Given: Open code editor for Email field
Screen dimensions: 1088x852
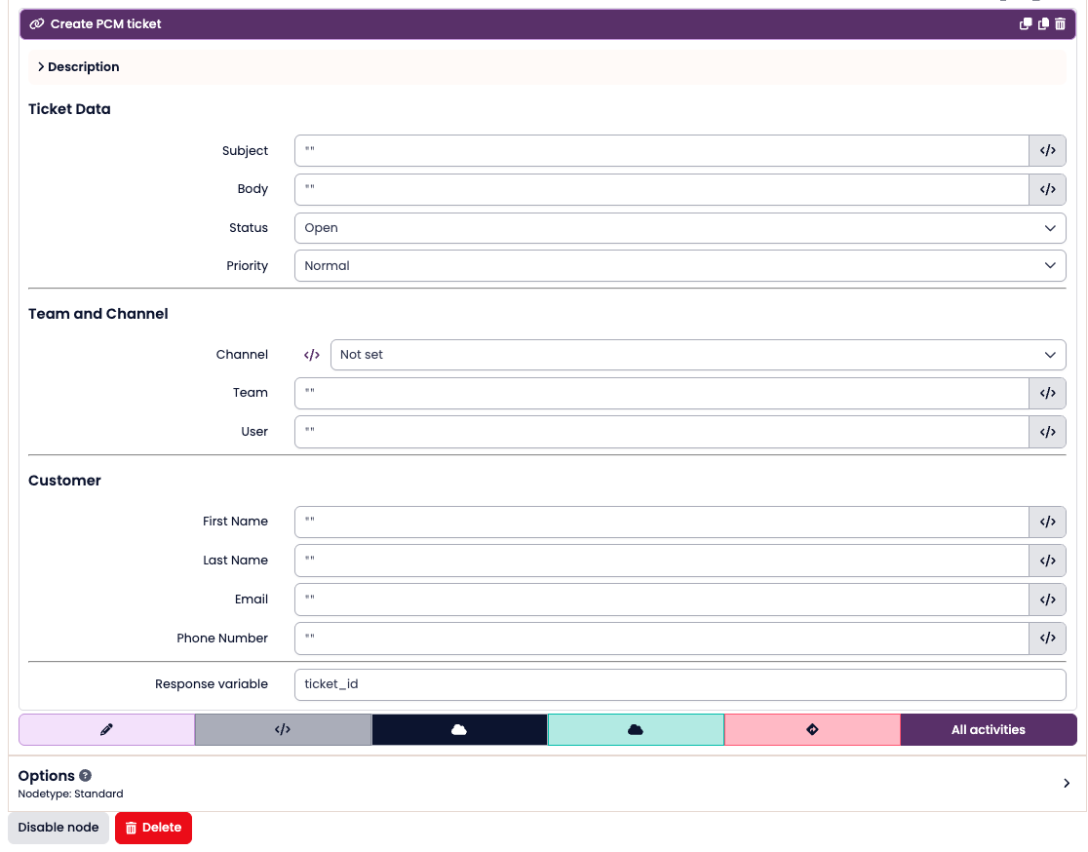Looking at the screenshot, I should tap(1047, 600).
